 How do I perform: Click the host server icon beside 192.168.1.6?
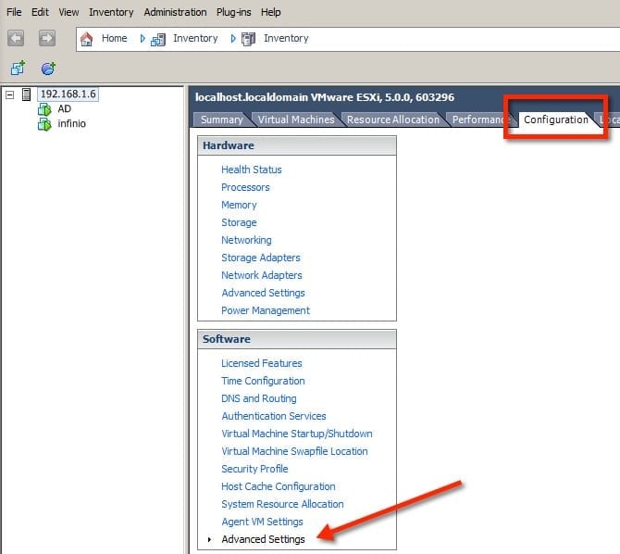(x=27, y=94)
